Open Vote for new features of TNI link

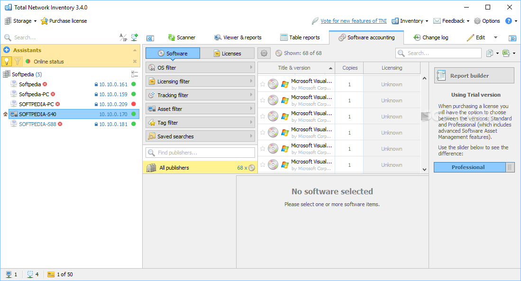(354, 21)
